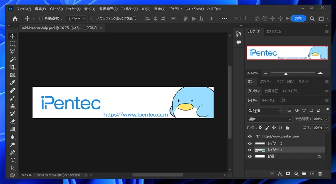This screenshot has width=336, height=184.
Task: Select the Eyedropper tool
Action: click(x=13, y=83)
